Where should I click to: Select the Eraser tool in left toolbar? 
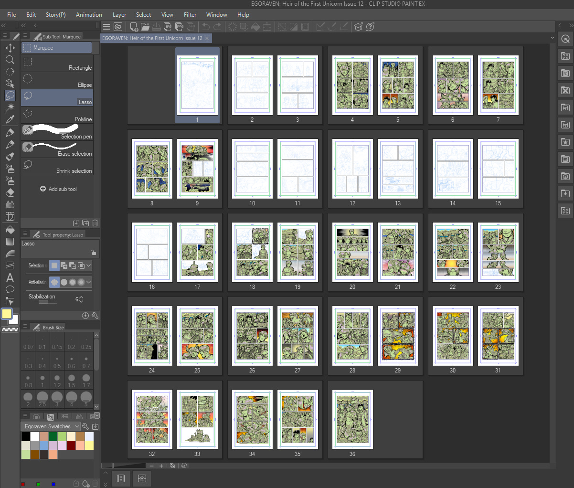(x=10, y=192)
